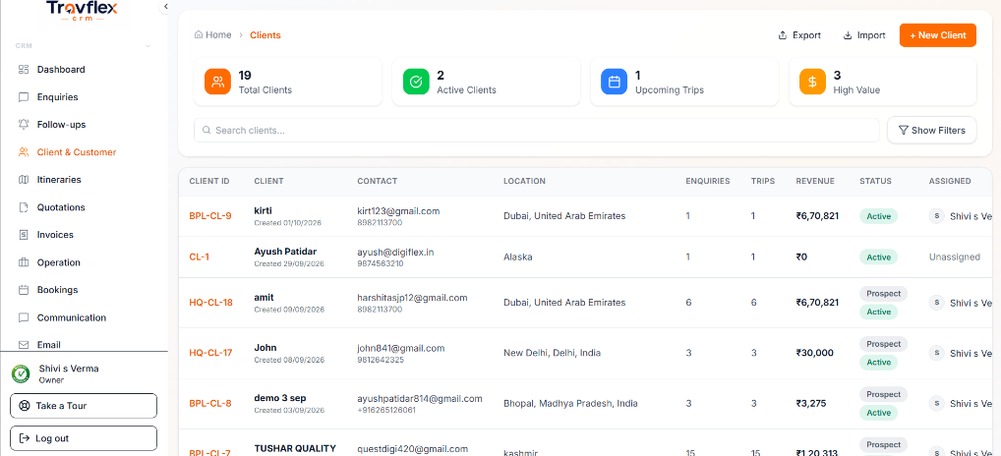Click revenue ₹30,000 cell

click(814, 353)
